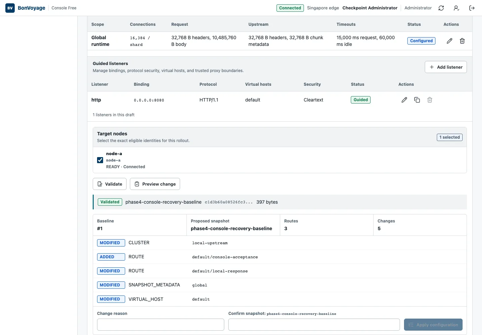The height and width of the screenshot is (335, 482).
Task: Focus the Confirm snapshot input field
Action: click(x=314, y=325)
